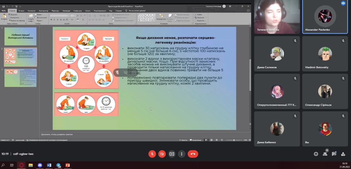Click Reset (Восстановить) slide button

click(x=41, y=18)
